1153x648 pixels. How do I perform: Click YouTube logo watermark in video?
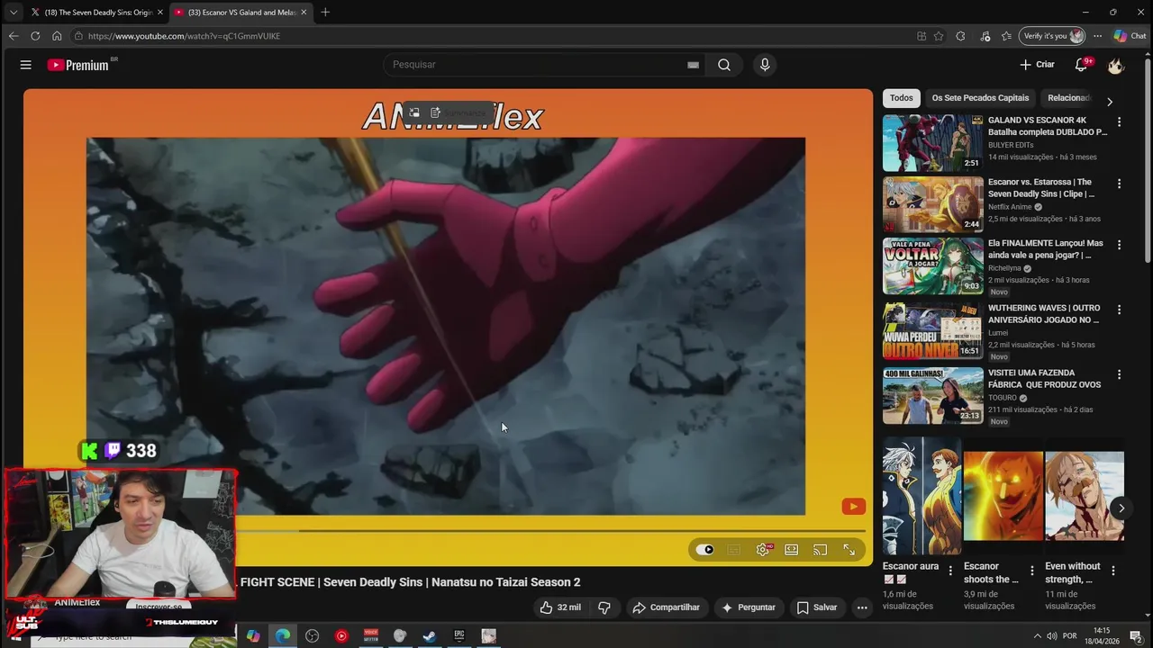click(x=854, y=507)
